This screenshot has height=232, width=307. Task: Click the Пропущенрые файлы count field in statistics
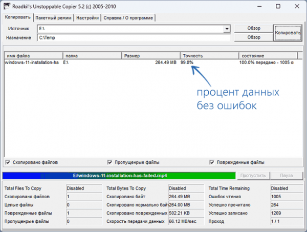coord(84,221)
